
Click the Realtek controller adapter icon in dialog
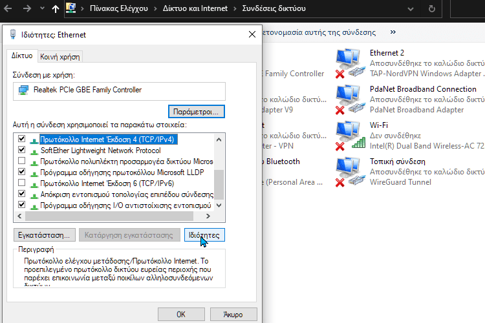23,90
